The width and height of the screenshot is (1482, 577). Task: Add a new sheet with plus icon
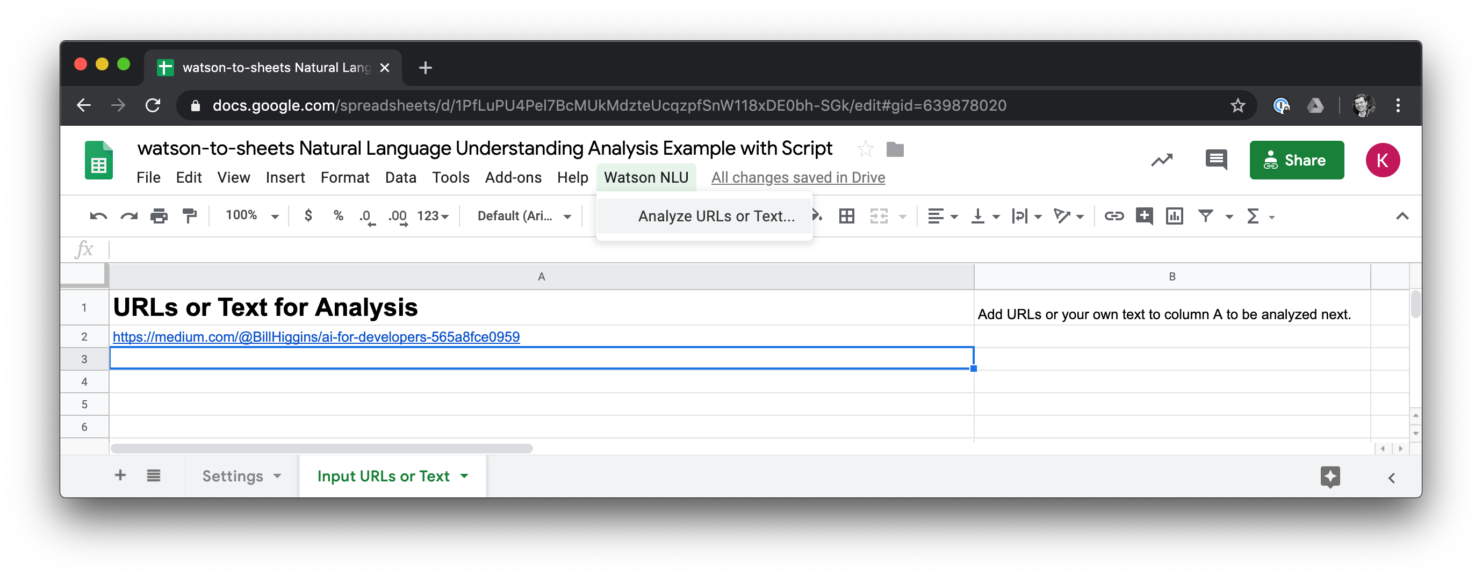coord(120,475)
